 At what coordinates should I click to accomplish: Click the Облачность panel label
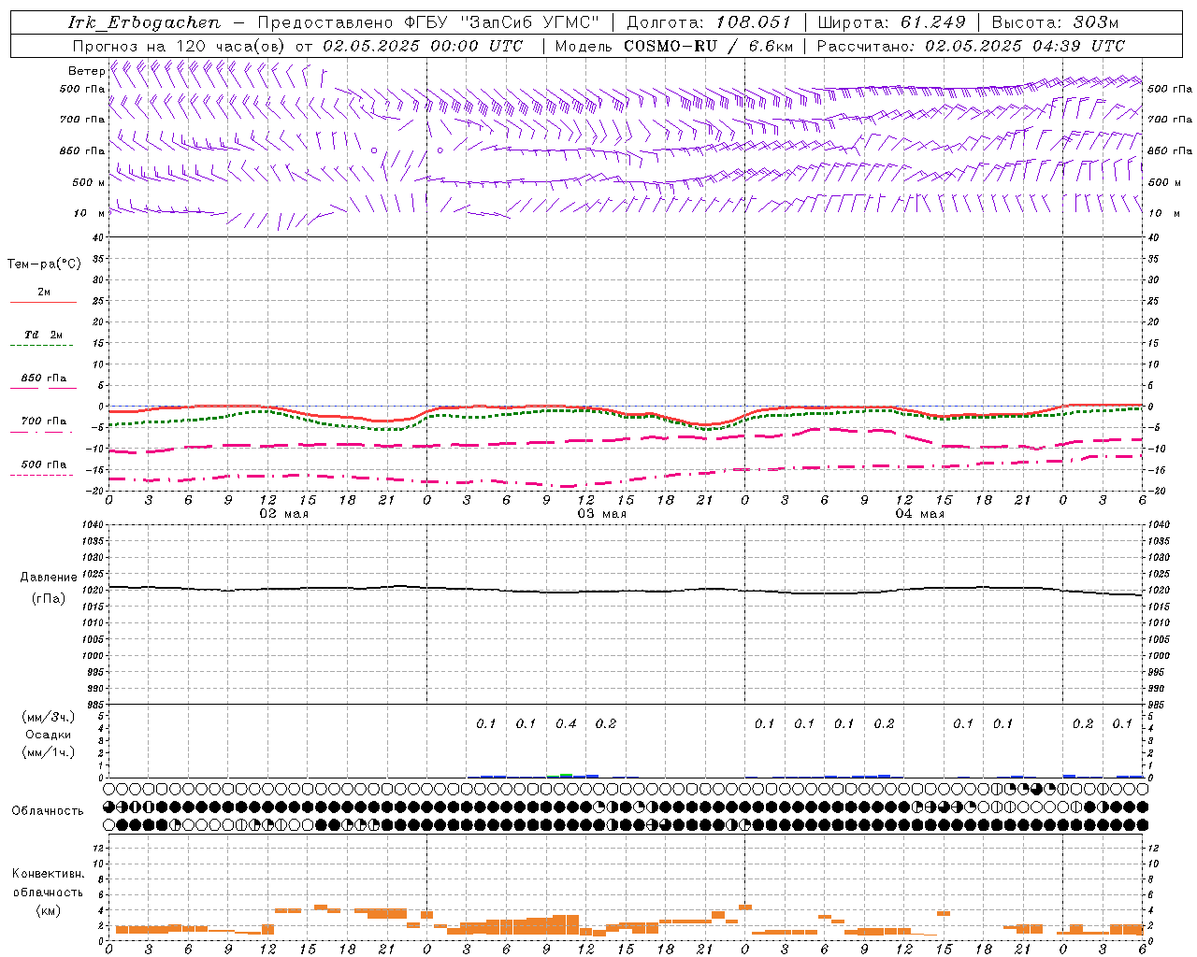click(x=48, y=811)
